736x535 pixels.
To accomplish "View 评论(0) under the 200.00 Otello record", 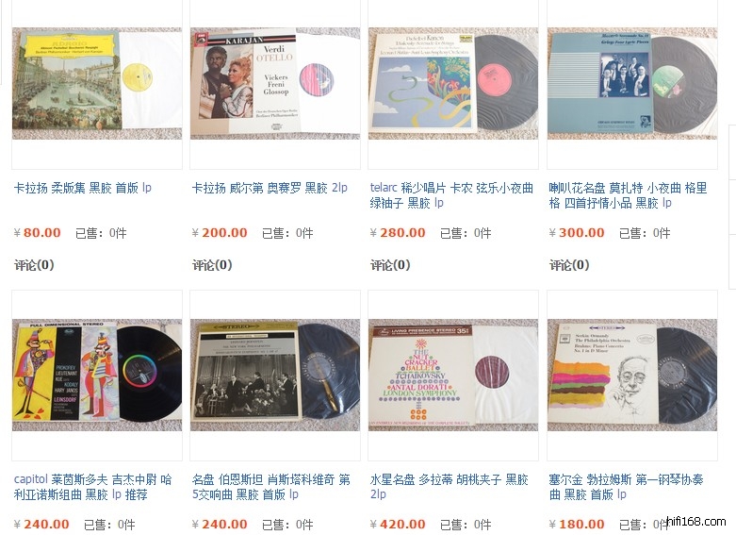I will pyautogui.click(x=212, y=265).
